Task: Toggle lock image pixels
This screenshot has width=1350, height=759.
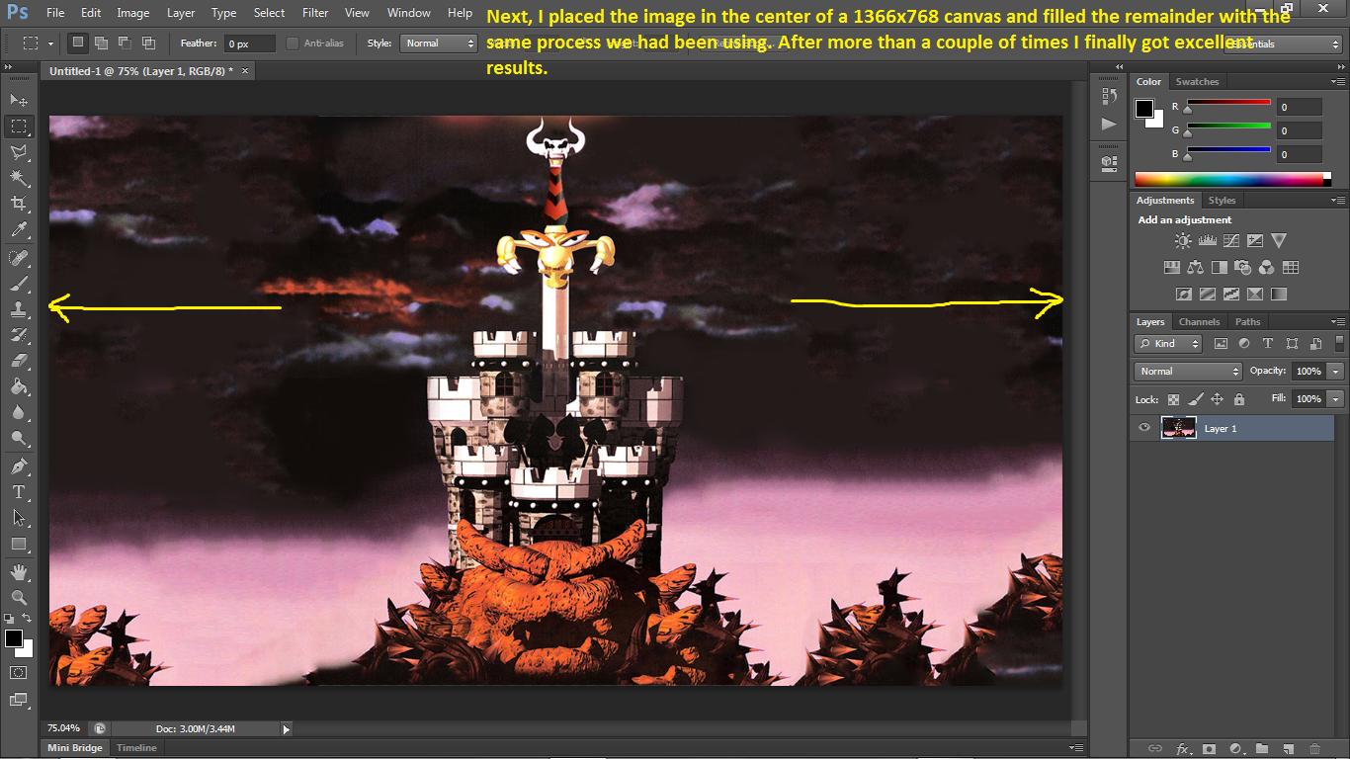Action: pyautogui.click(x=1196, y=399)
